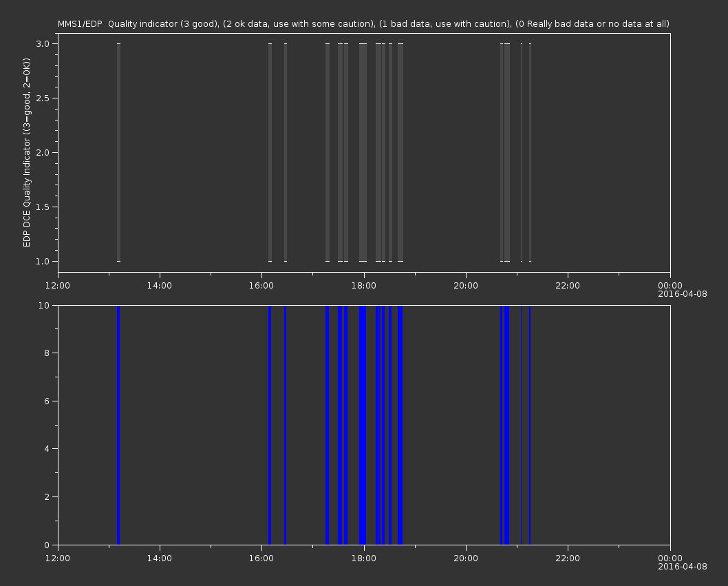Click the gray bar just after 16:00 in upper plot
Screen dimensions: 728x586
(x=270, y=152)
